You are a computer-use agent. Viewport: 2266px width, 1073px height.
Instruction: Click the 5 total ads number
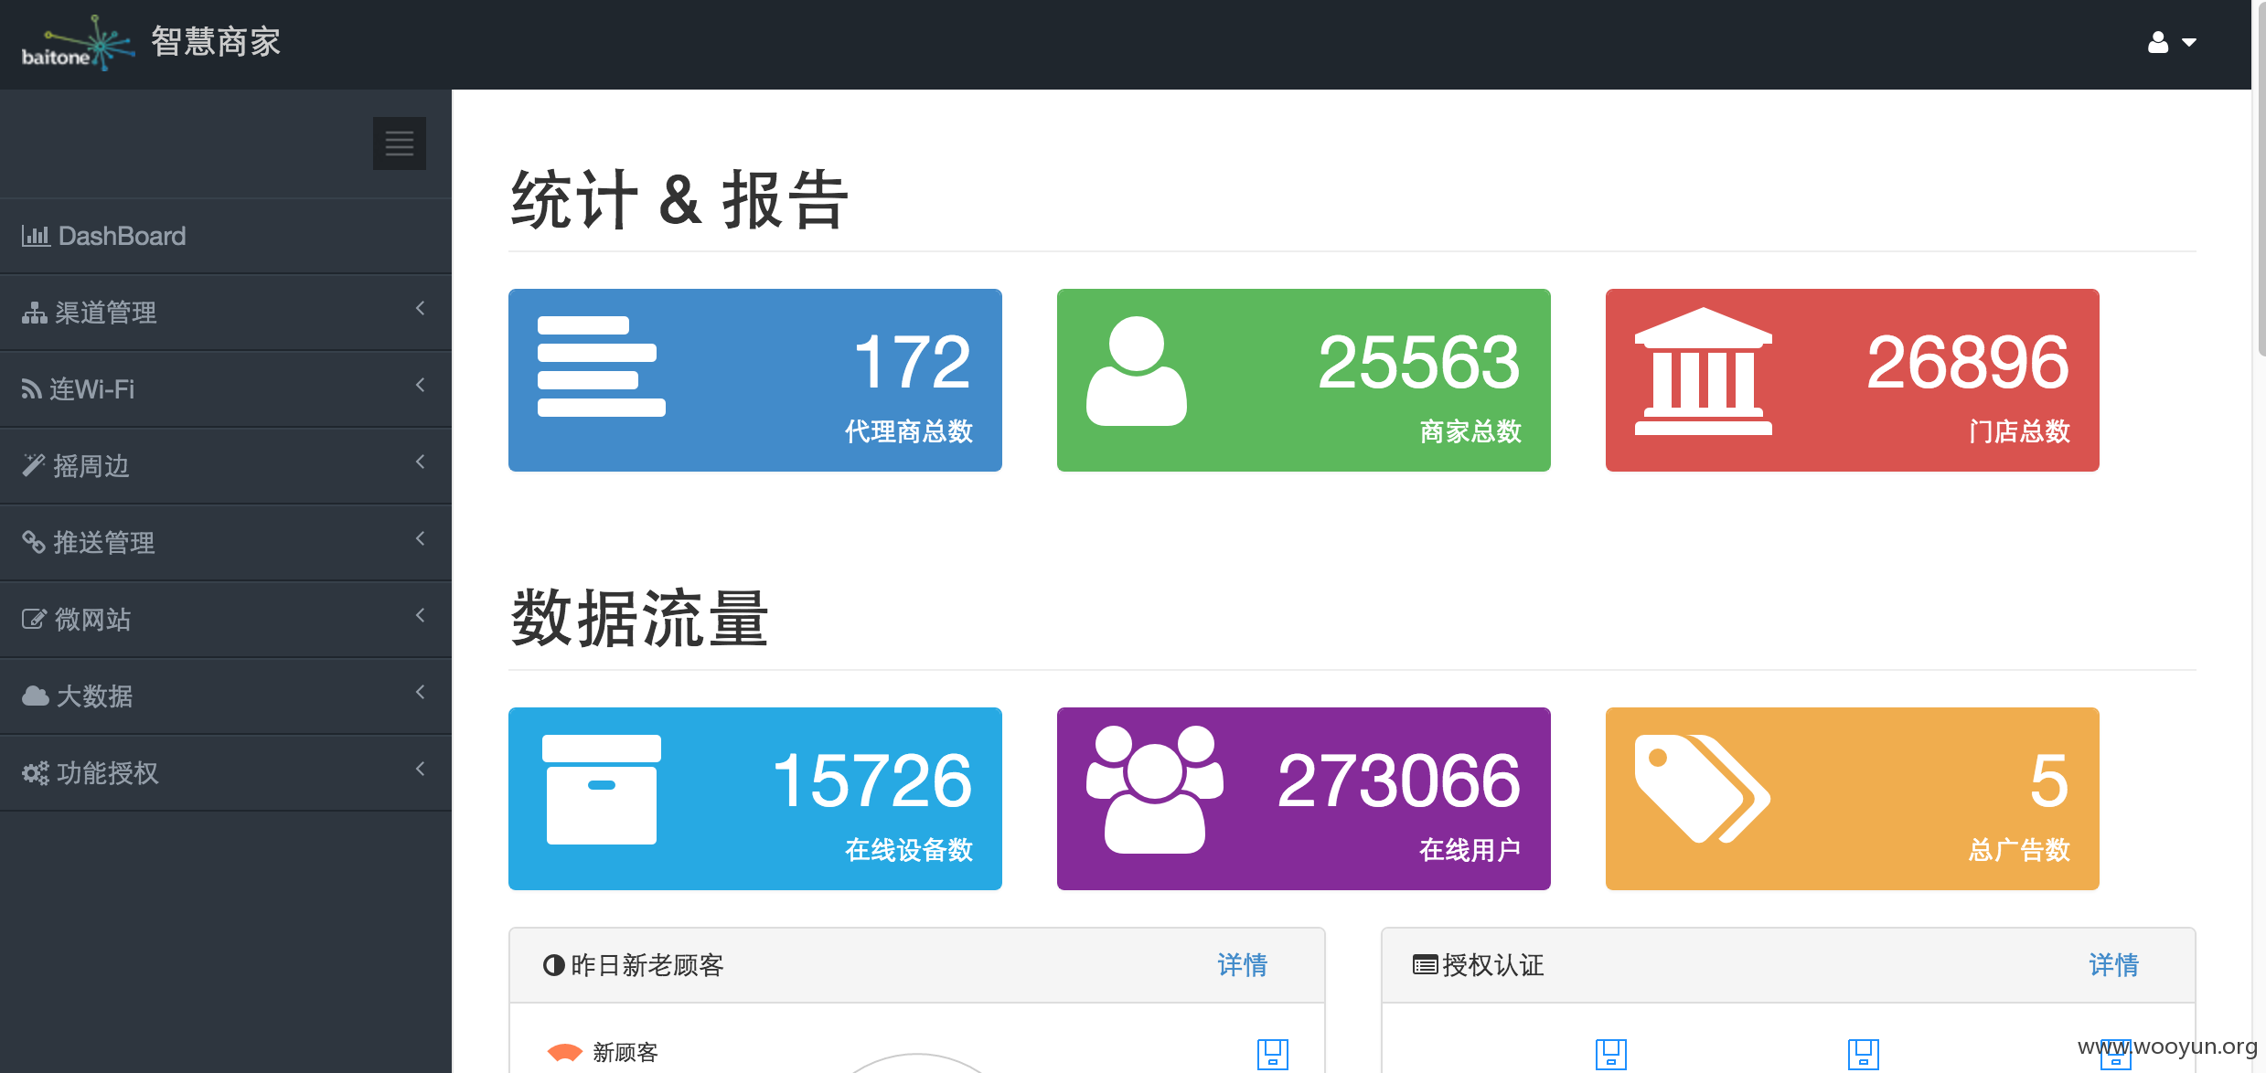(2049, 781)
